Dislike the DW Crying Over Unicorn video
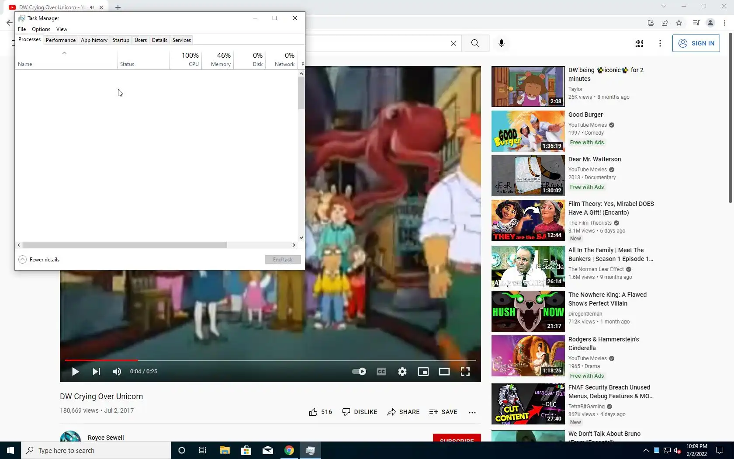The image size is (734, 459). pyautogui.click(x=360, y=412)
